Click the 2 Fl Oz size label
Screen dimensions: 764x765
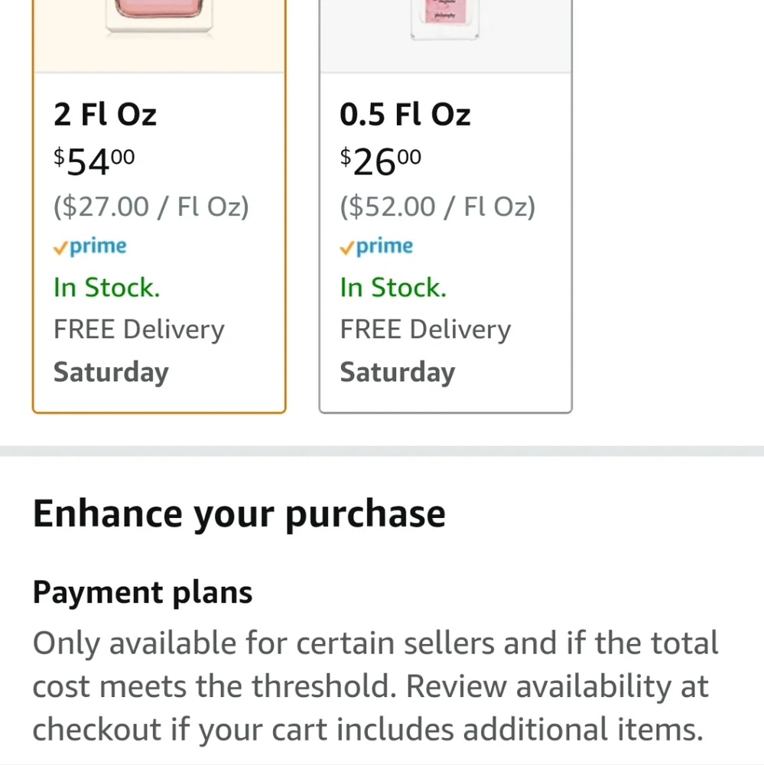click(x=105, y=115)
